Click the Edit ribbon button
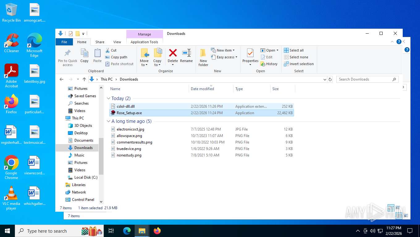The image size is (420, 237). click(267, 57)
